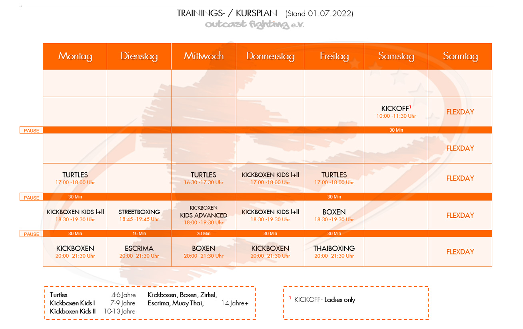Select Monday's TURTLES 17:00 class
523x329 pixels.
point(75,178)
